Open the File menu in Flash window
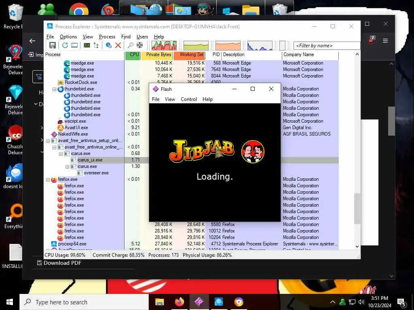Image resolution: width=414 pixels, height=310 pixels. 156,99
